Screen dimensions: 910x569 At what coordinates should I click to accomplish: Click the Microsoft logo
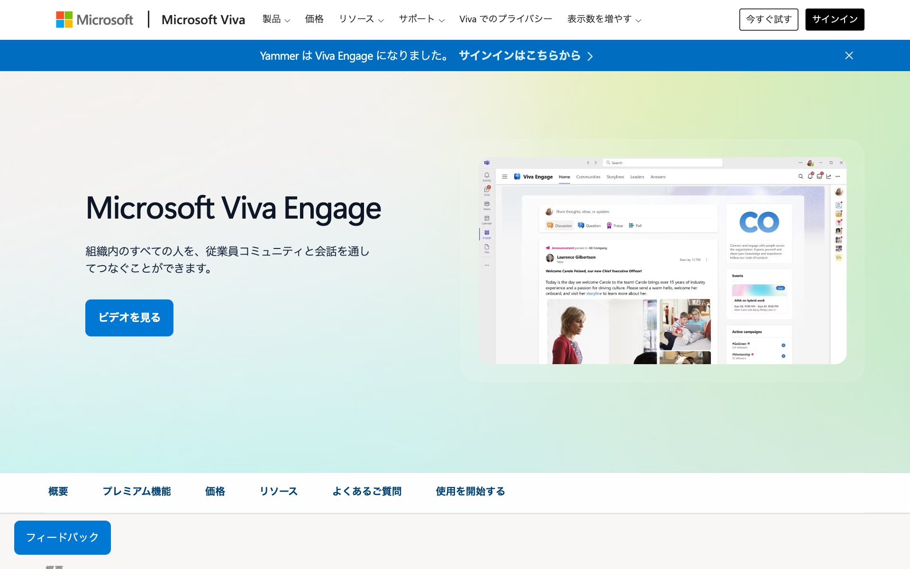click(x=94, y=19)
